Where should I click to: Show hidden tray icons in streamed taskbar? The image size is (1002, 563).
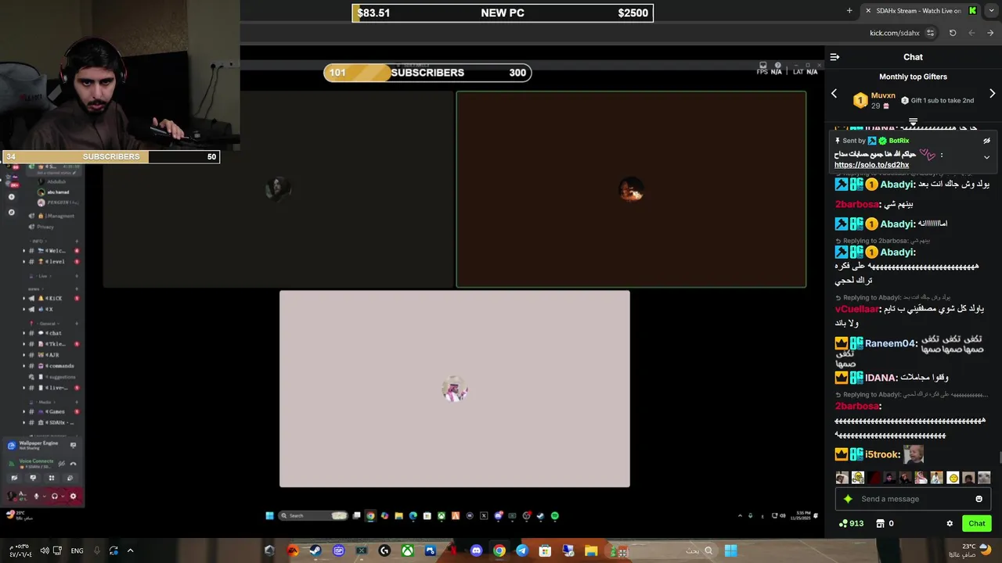pos(740,516)
